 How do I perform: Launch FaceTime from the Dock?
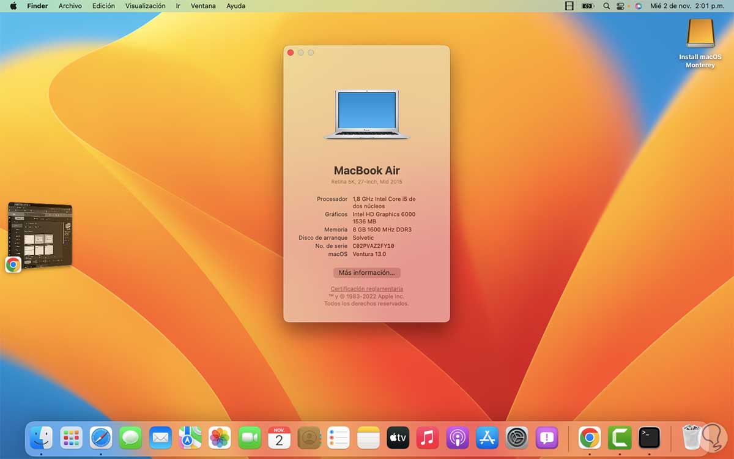click(x=250, y=438)
